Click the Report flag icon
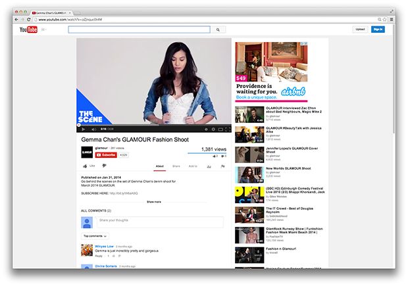This screenshot has width=408, height=286. coord(222,166)
